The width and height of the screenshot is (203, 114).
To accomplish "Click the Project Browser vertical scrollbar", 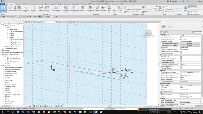I will [x=23, y=41].
